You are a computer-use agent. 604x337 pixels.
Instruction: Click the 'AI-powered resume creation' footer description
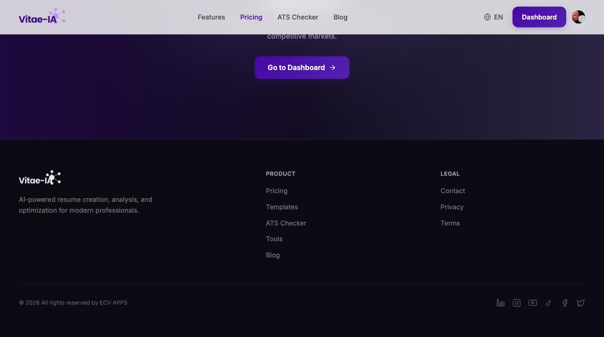click(85, 205)
